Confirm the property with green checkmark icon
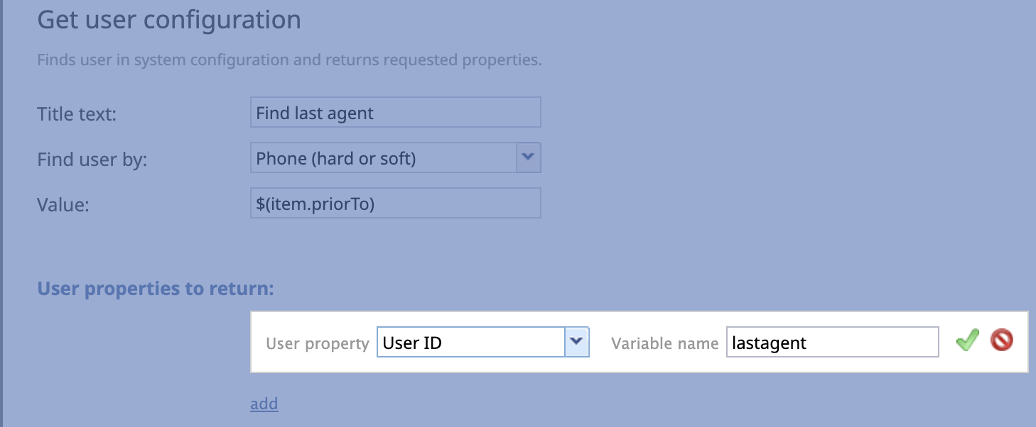The image size is (1036, 427). point(967,341)
